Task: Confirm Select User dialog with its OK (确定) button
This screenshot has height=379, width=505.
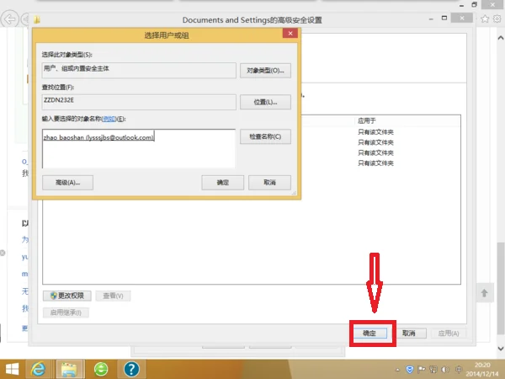Action: click(222, 183)
